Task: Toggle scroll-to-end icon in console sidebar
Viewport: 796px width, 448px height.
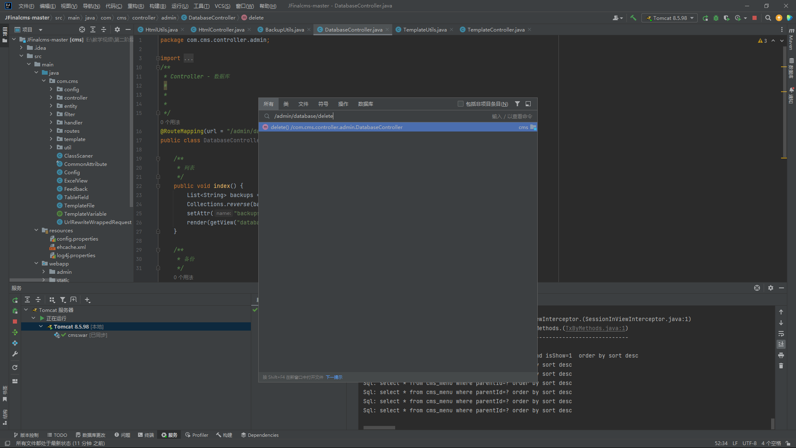Action: [781, 344]
